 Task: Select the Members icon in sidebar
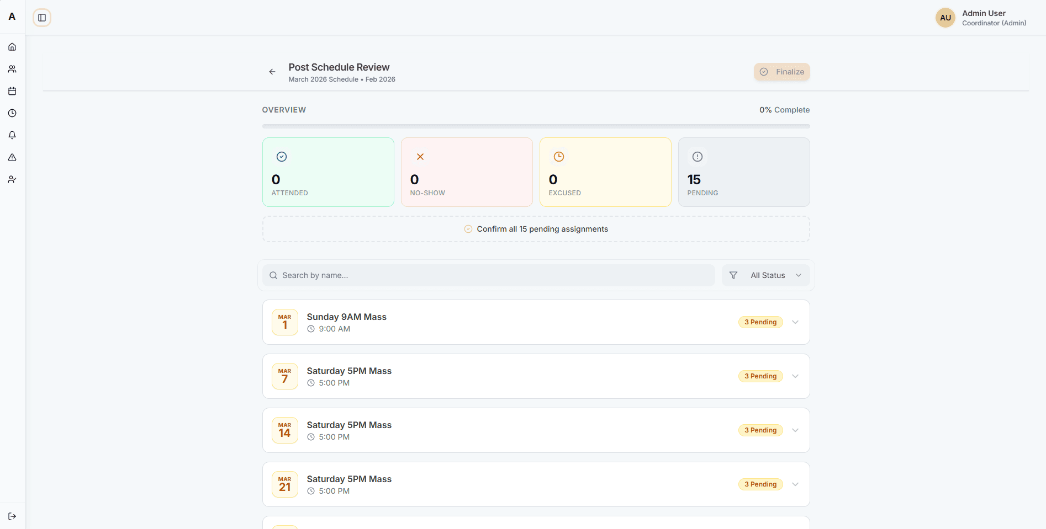(12, 68)
